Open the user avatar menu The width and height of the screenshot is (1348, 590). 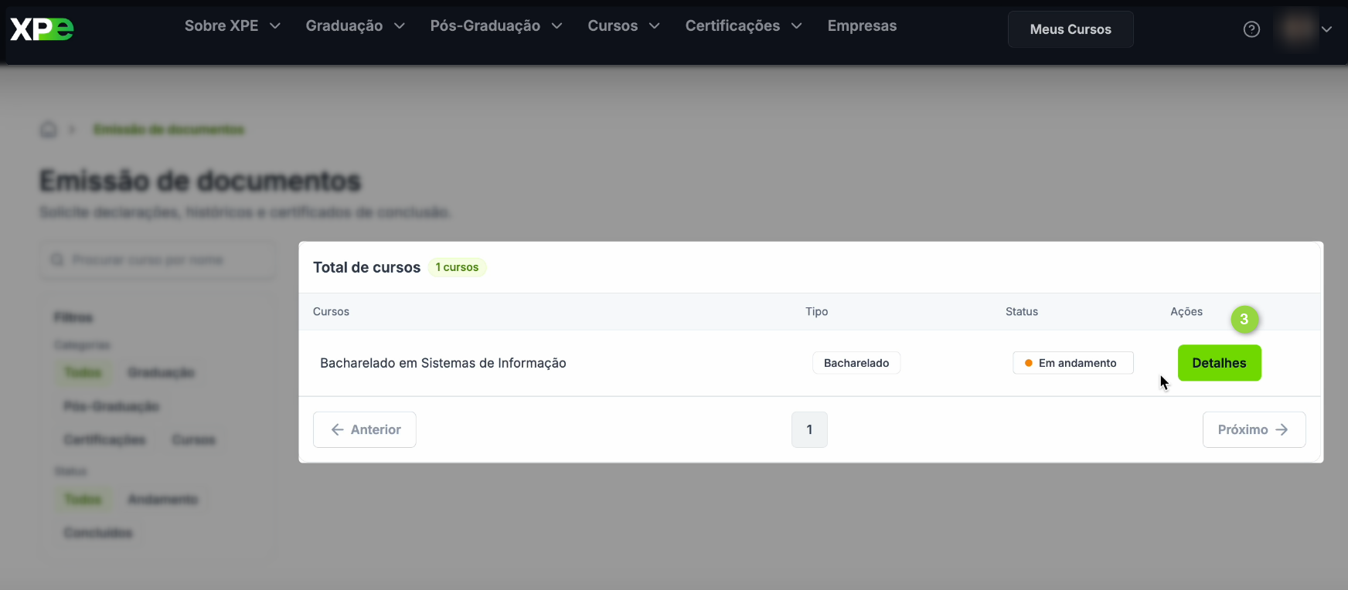(x=1298, y=29)
